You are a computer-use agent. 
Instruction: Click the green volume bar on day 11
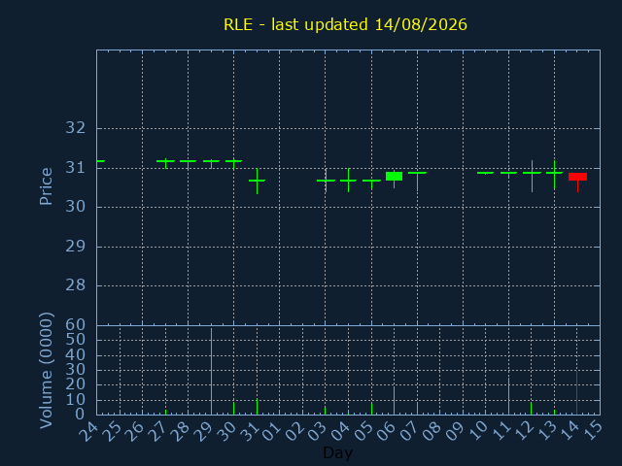[508, 396]
